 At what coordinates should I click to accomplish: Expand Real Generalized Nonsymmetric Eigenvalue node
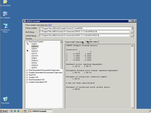(27, 70)
